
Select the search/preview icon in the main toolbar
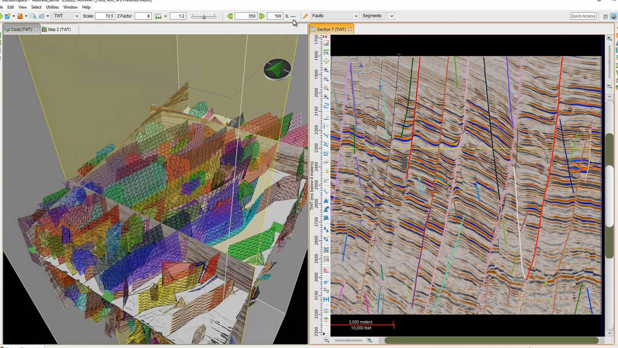pyautogui.click(x=34, y=16)
